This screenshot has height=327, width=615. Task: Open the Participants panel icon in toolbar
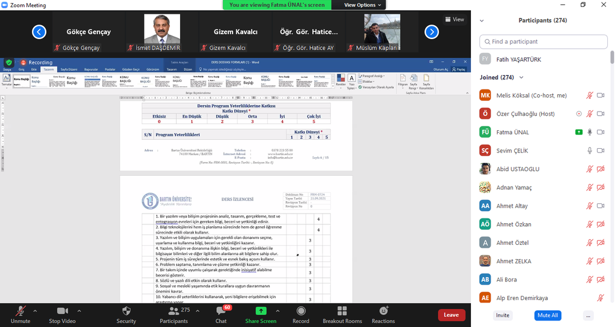click(174, 311)
